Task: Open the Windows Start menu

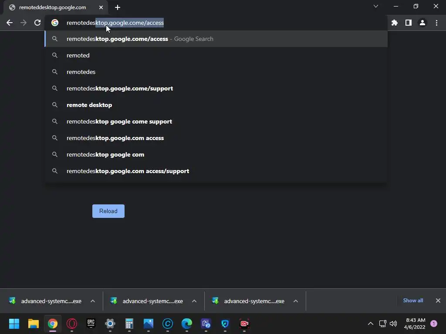Action: 14,324
